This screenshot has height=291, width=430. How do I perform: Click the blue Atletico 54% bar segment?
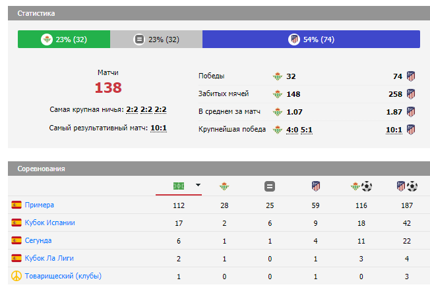[x=311, y=40]
